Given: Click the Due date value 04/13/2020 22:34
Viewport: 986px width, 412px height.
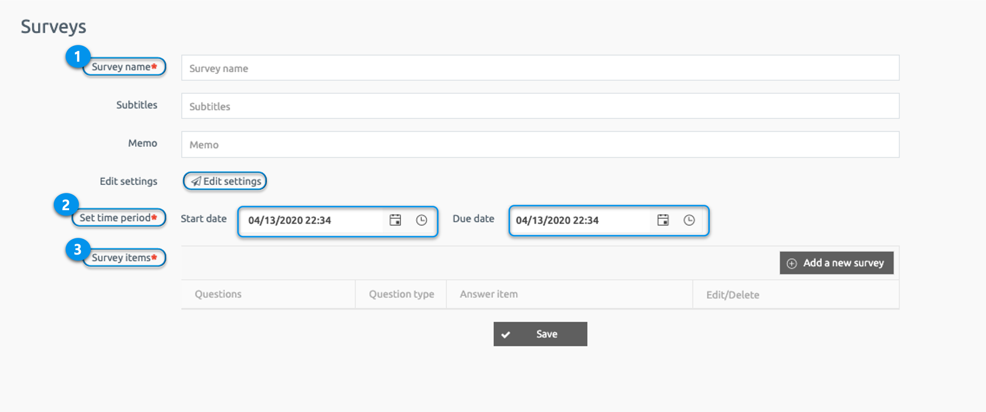Looking at the screenshot, I should [x=557, y=221].
